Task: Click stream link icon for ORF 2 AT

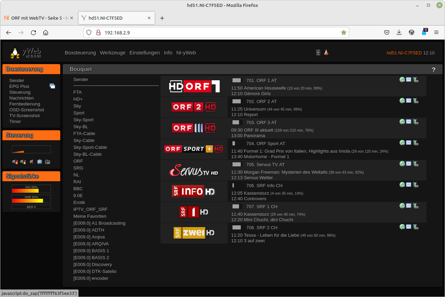Action: coord(416,101)
